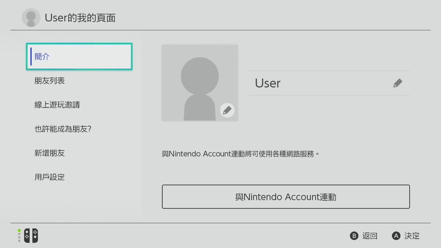Click the B 返回 back button

coord(364,236)
